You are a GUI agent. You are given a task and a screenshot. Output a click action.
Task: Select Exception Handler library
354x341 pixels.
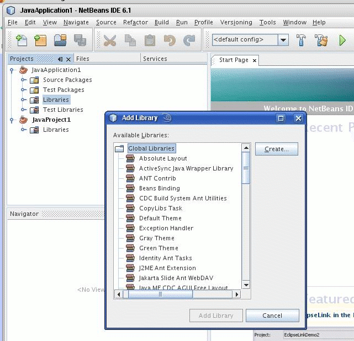point(166,228)
